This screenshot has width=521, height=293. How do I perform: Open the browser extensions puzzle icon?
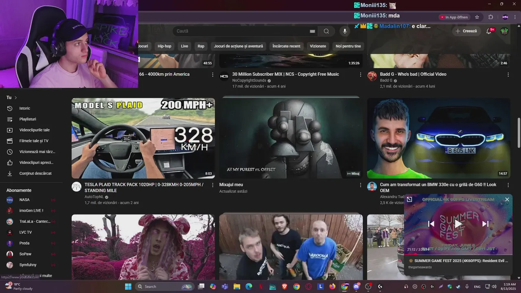tap(490, 17)
